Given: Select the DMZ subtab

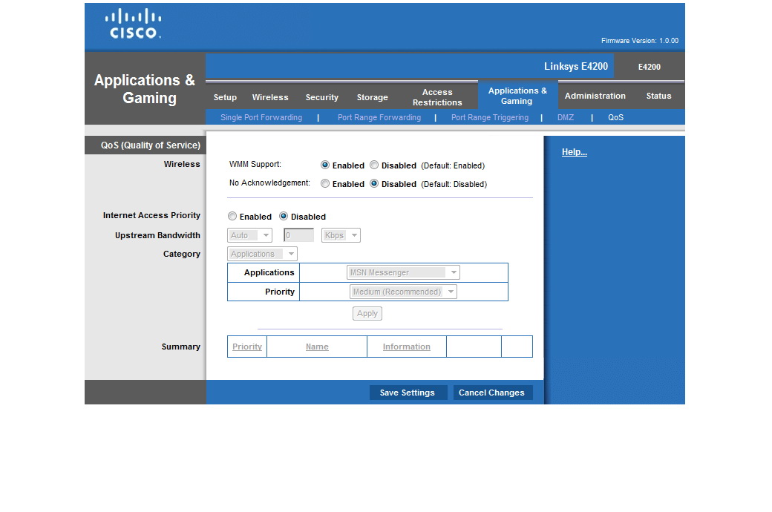Looking at the screenshot, I should (x=565, y=117).
